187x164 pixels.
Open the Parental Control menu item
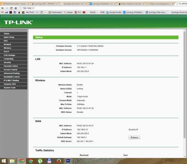14,66
